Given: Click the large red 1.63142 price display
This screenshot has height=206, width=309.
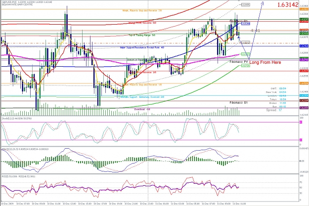Looking at the screenshot, I should coord(288,5).
